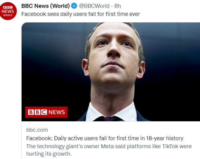
Task: Click the 8h tweet timestamp
Action: click(118, 6)
